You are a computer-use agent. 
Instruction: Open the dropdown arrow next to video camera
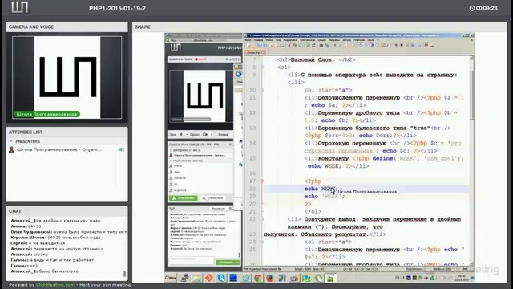212,134
